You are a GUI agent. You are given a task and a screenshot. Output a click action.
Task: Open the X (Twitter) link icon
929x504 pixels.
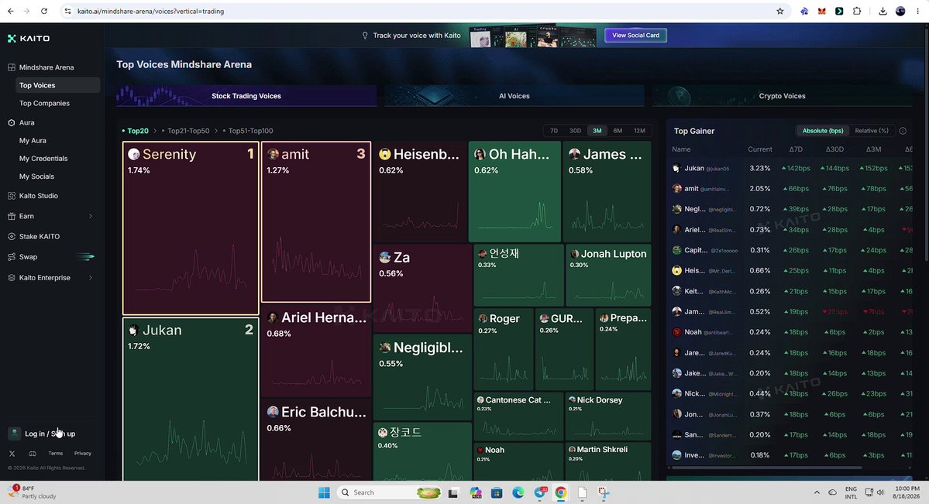[x=12, y=454]
